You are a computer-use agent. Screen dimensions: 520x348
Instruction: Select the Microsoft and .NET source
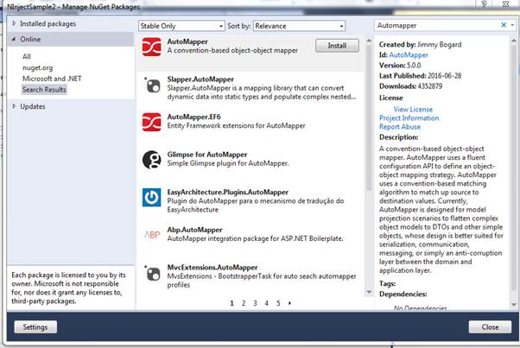tap(52, 79)
